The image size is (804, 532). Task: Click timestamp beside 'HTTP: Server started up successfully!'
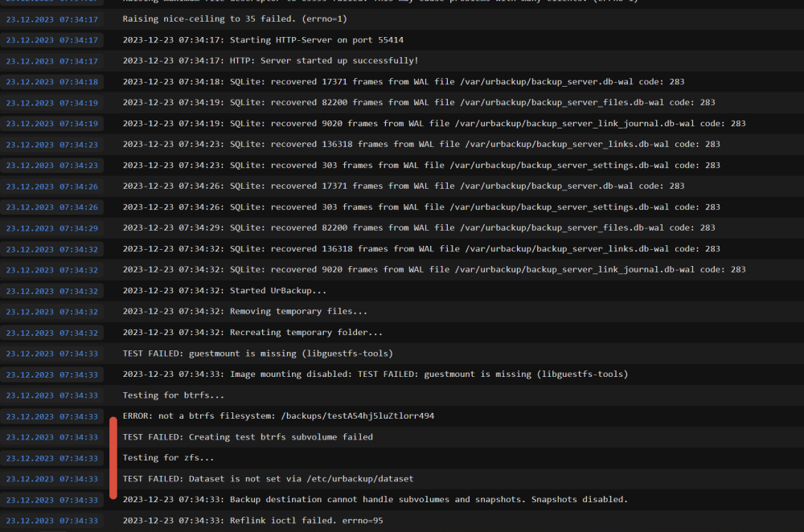51,61
